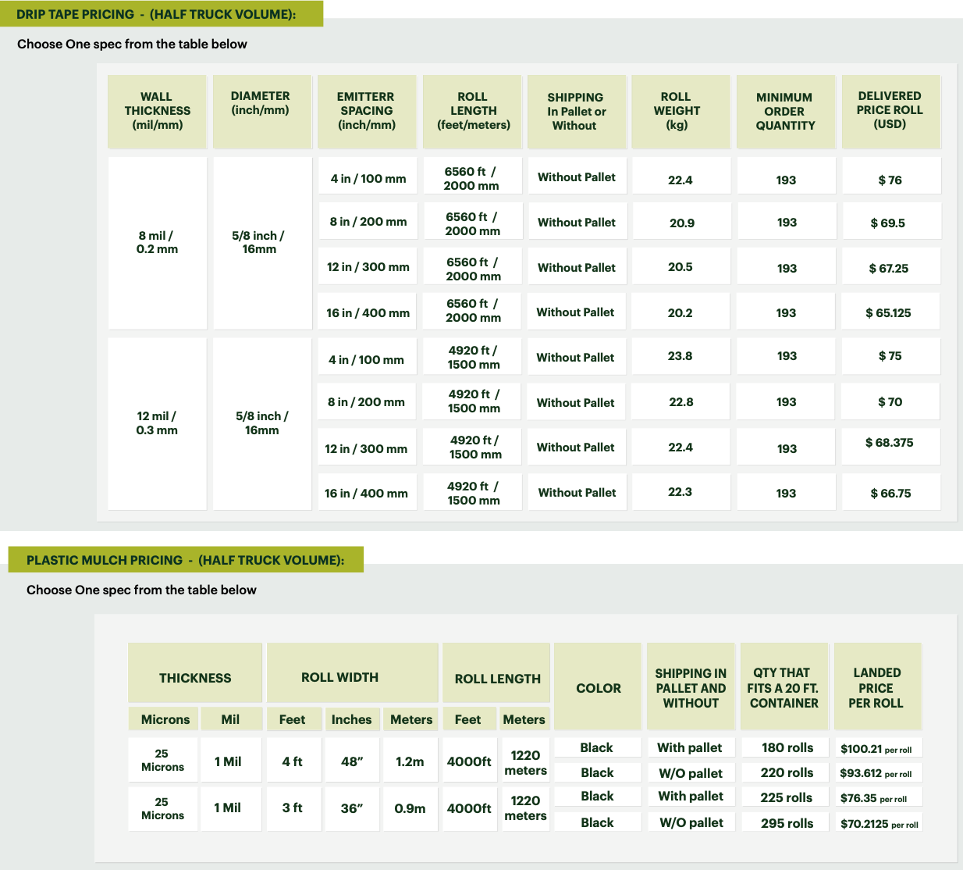
Task: Select the 12 mil / 0.3 mm thickness cell
Action: pyautogui.click(x=157, y=423)
